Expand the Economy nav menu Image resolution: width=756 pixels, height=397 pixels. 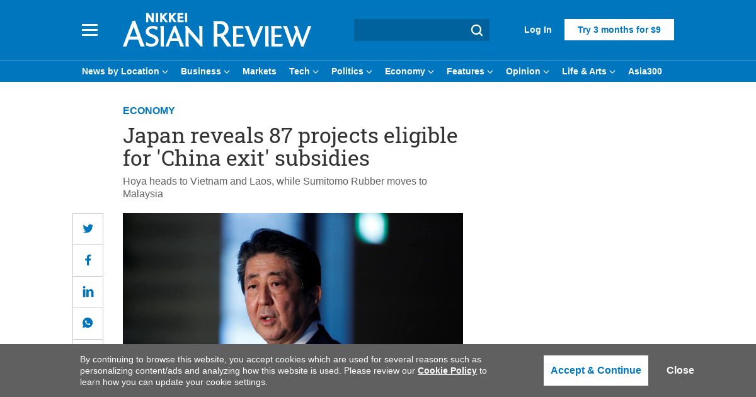tap(409, 71)
